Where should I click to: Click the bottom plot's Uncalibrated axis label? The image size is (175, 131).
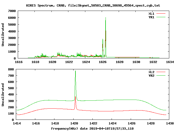click(x=3, y=95)
